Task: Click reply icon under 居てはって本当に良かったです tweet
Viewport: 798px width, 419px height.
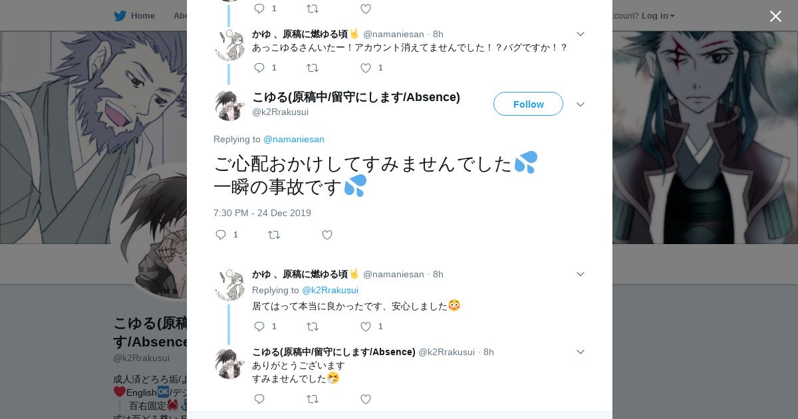Action: coord(259,327)
